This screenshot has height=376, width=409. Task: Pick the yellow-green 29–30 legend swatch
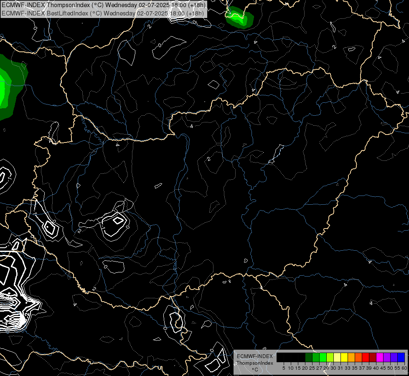(x=330, y=357)
